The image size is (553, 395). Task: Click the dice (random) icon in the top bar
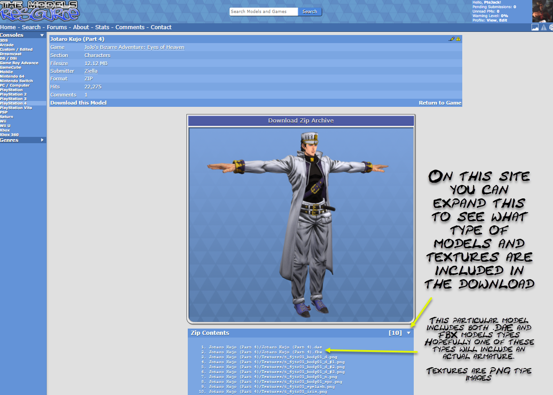[551, 27]
